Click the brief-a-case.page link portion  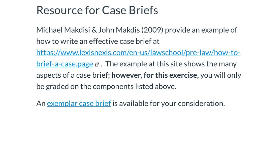65,64
